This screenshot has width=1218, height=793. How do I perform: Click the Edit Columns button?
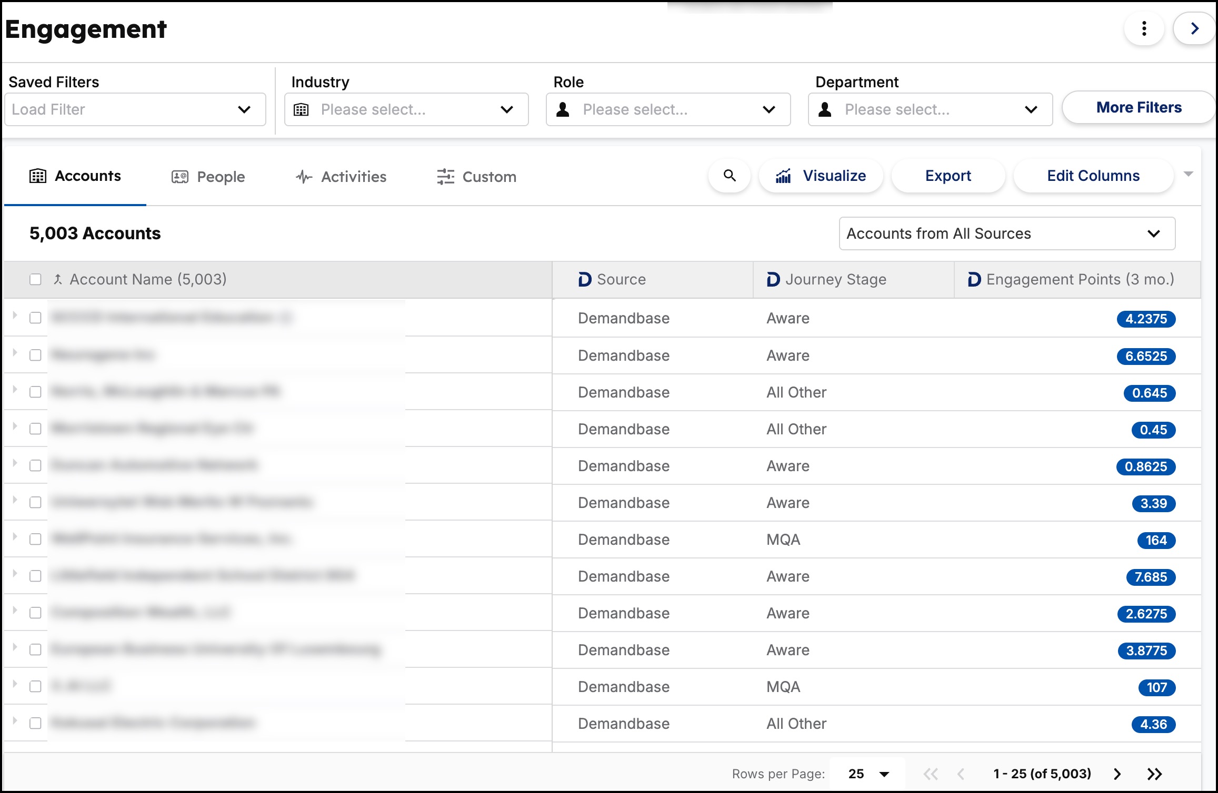tap(1093, 176)
